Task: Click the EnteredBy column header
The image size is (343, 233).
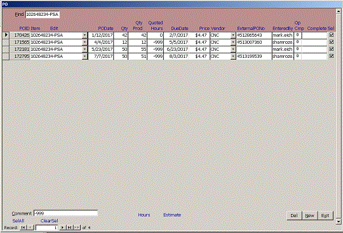Action: [x=283, y=29]
